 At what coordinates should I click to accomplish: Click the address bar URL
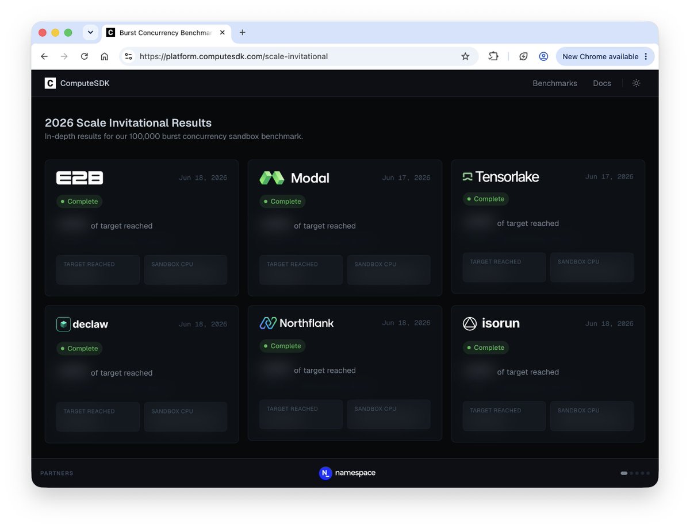[233, 56]
